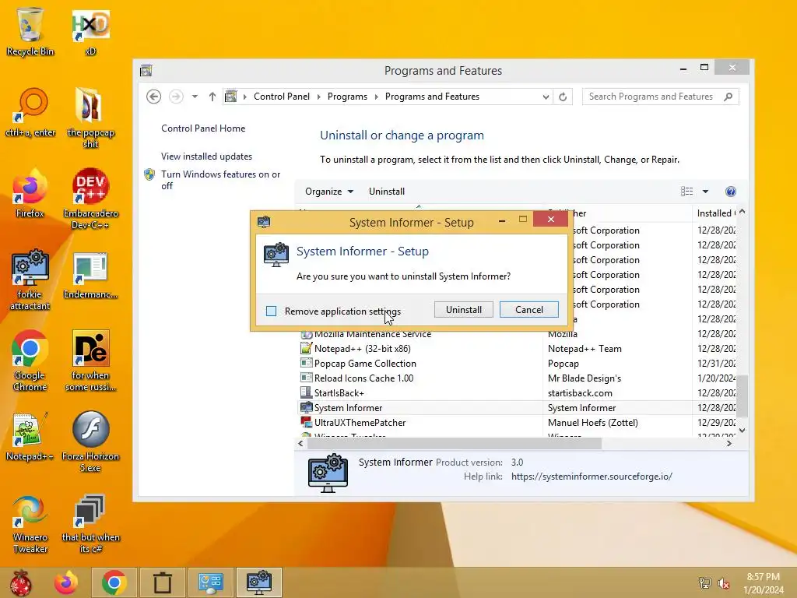Viewport: 797px width, 598px height.
Task: Check Remove application settings checkbox
Action: (272, 311)
